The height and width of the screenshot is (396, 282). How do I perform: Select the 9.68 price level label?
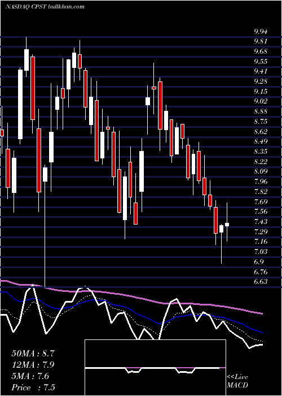(x=261, y=51)
